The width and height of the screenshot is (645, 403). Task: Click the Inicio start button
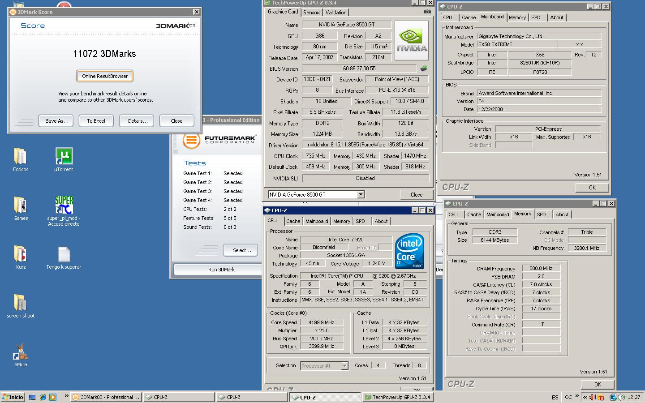(x=13, y=397)
